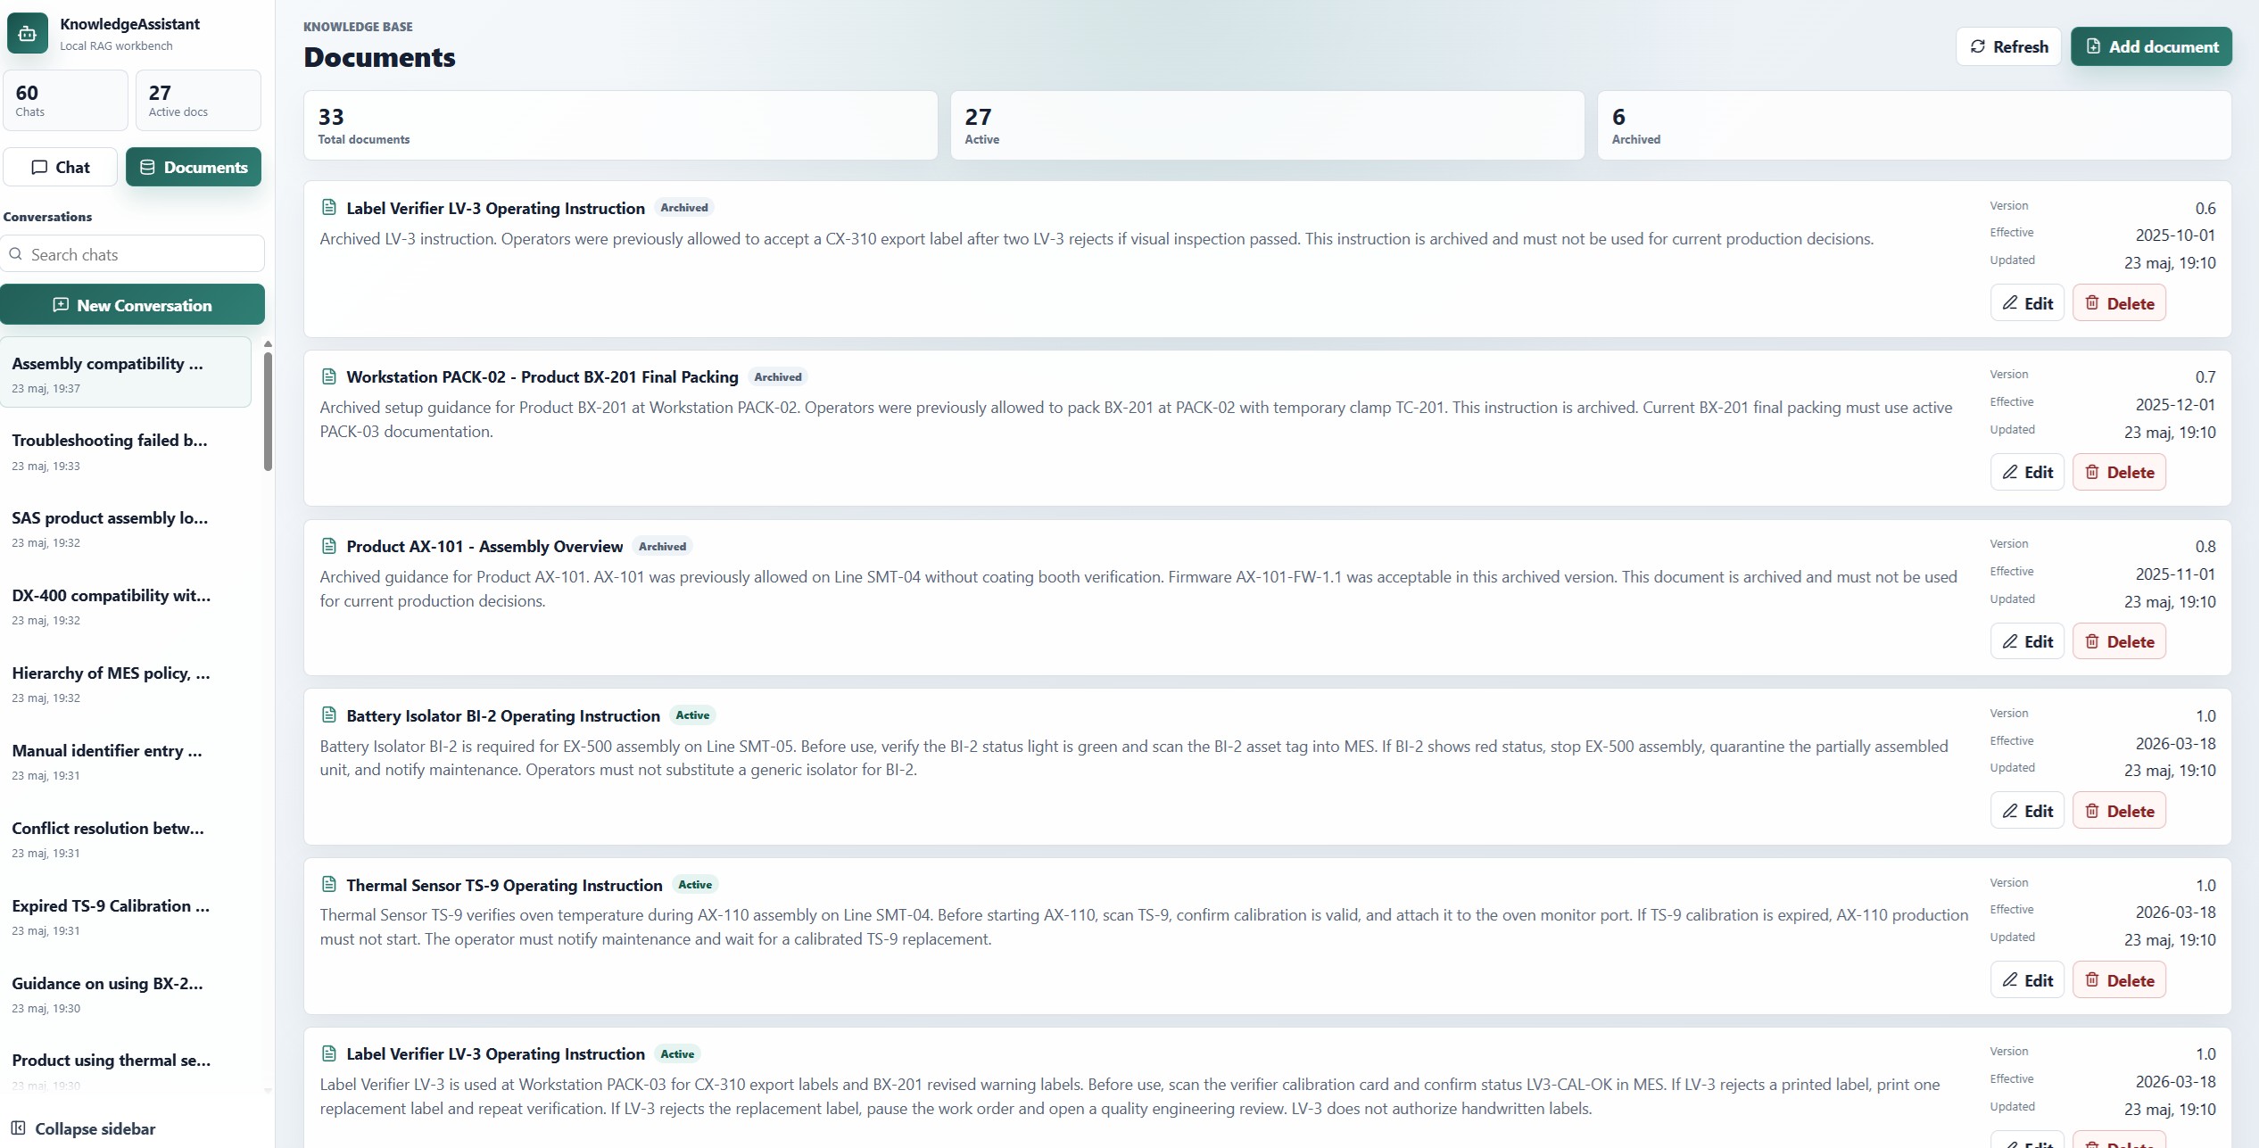Start a New Conversation

(x=132, y=305)
